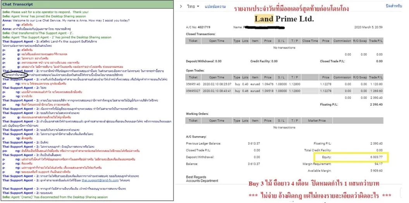Click the Closed Transactions section label

[200, 34]
